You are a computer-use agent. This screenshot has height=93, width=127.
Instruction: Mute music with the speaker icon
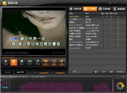click(36, 72)
